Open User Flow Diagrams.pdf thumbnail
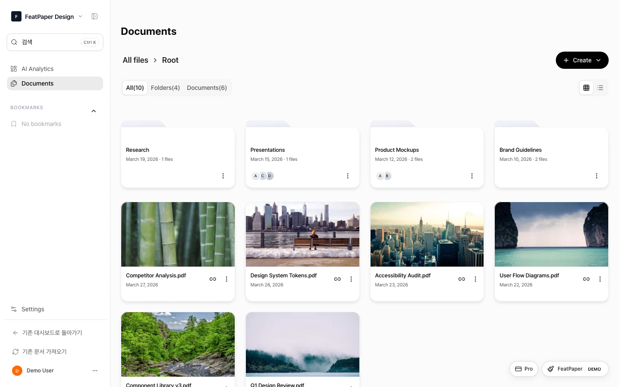 pyautogui.click(x=552, y=234)
